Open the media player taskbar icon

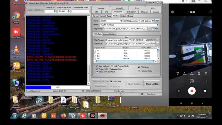[x=34, y=116]
